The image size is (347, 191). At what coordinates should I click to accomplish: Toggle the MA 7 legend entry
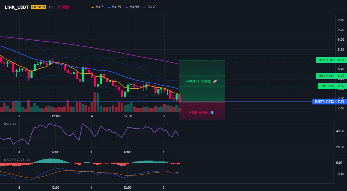[97, 7]
